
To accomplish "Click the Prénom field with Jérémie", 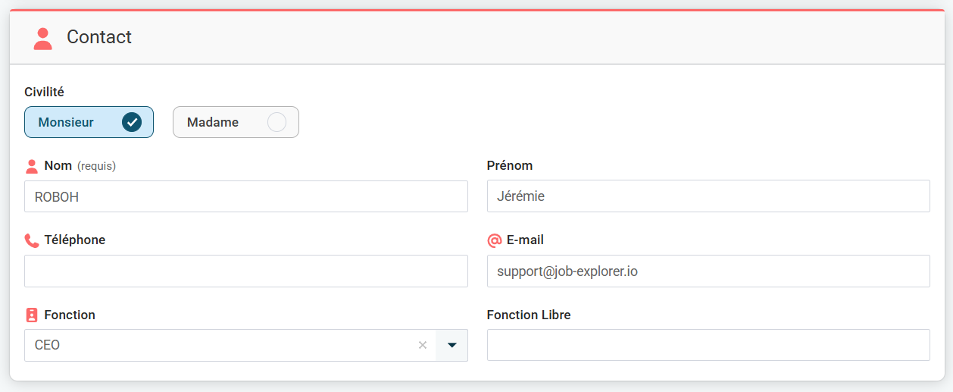I will pyautogui.click(x=708, y=196).
